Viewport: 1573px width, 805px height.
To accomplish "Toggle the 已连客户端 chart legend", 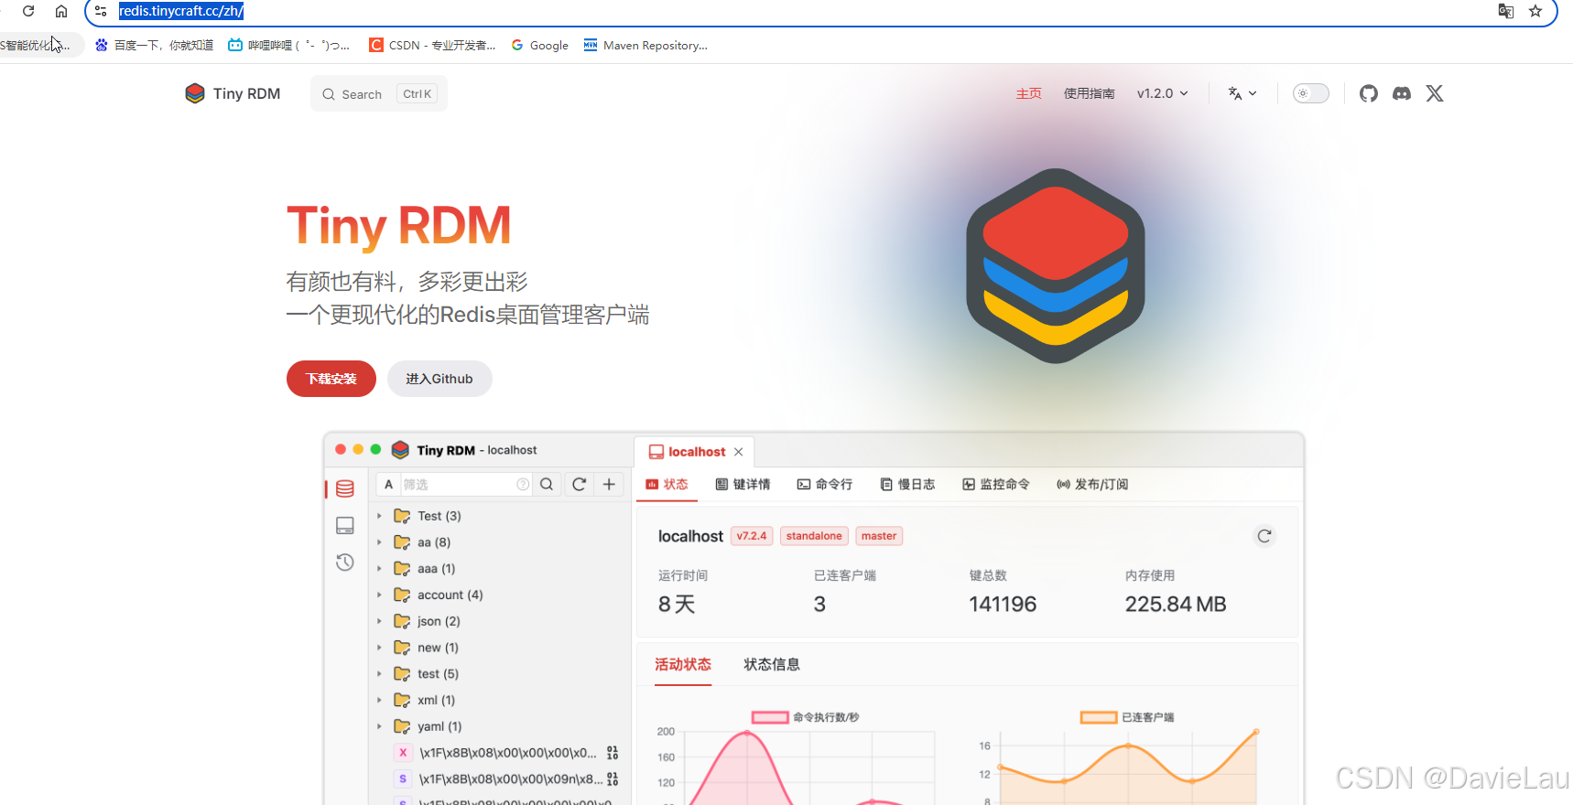I will 1127,717.
